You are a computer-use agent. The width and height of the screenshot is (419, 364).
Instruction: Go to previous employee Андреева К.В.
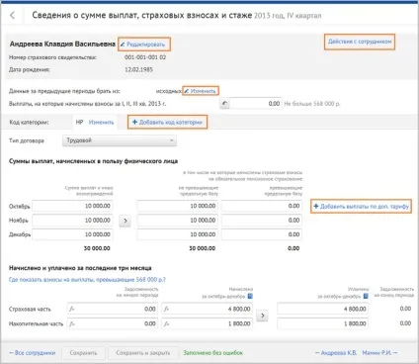336,353
